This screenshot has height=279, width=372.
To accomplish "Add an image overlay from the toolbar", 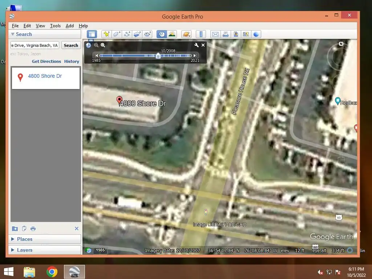I will pos(137,34).
